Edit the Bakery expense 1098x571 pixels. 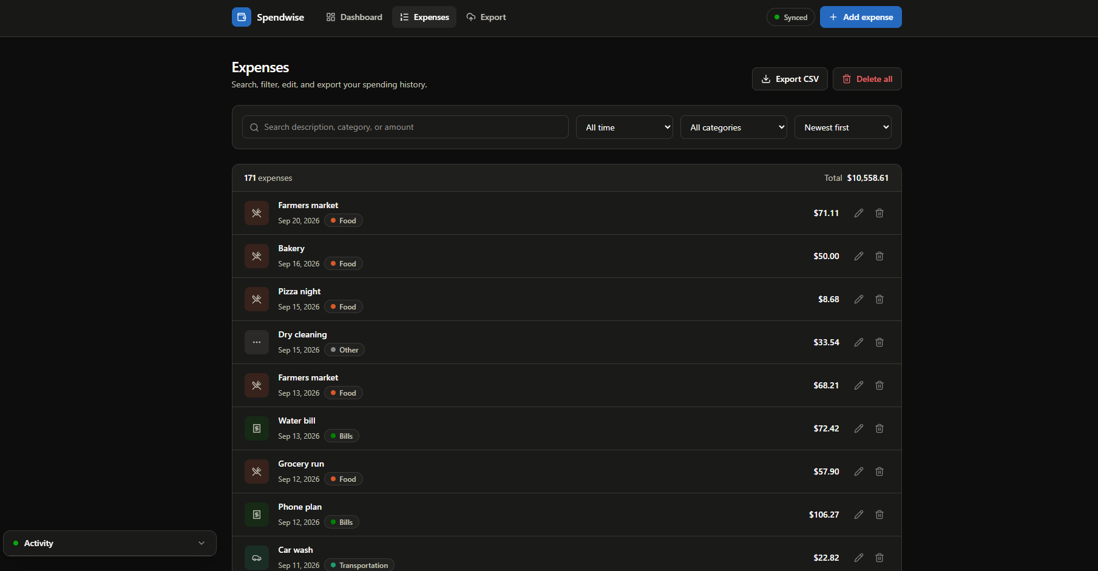pyautogui.click(x=859, y=256)
